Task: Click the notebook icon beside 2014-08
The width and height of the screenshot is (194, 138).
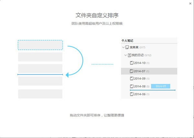Action: 131,86
